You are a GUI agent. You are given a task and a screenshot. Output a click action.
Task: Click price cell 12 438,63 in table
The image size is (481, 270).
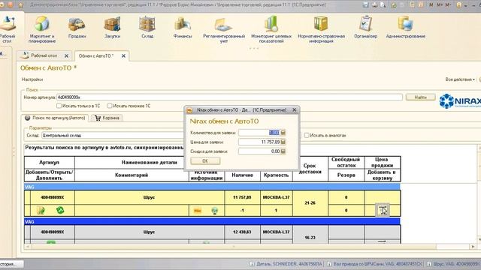(242, 232)
